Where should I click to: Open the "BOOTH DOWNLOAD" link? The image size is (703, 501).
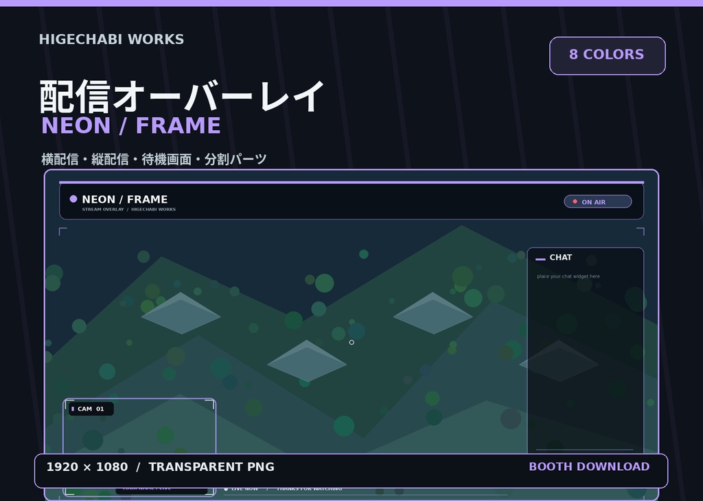(x=589, y=467)
